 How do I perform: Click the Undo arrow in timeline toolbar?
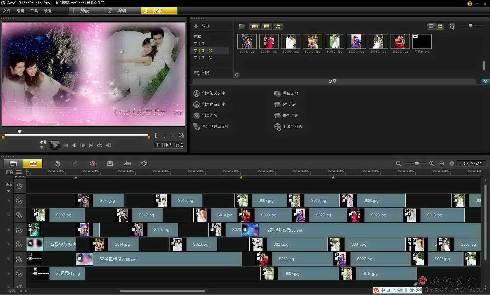tap(58, 164)
